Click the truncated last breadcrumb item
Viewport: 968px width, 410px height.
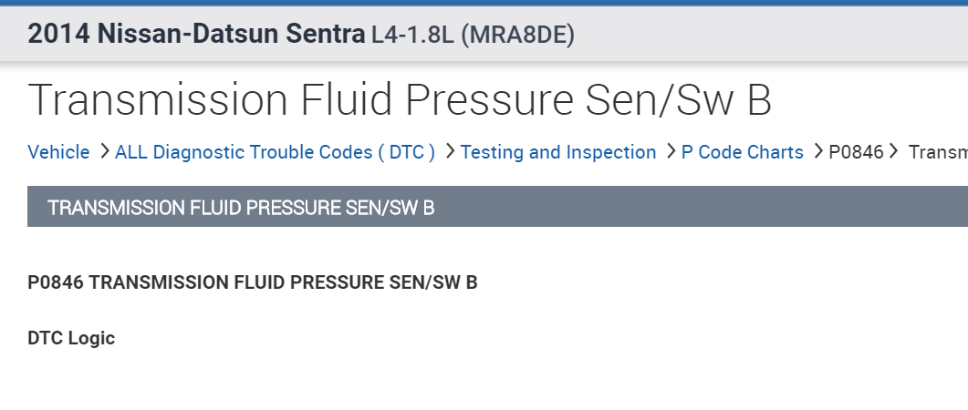point(937,152)
